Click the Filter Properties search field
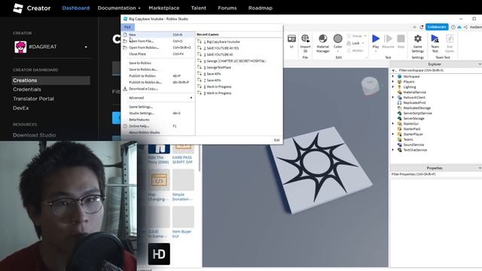The width and height of the screenshot is (482, 271). pyautogui.click(x=435, y=174)
